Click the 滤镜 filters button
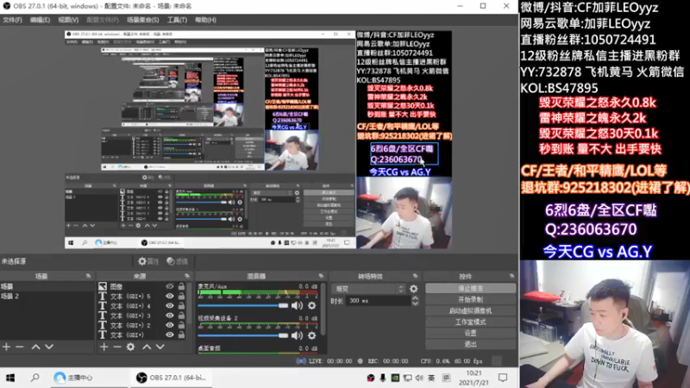 pos(178,261)
